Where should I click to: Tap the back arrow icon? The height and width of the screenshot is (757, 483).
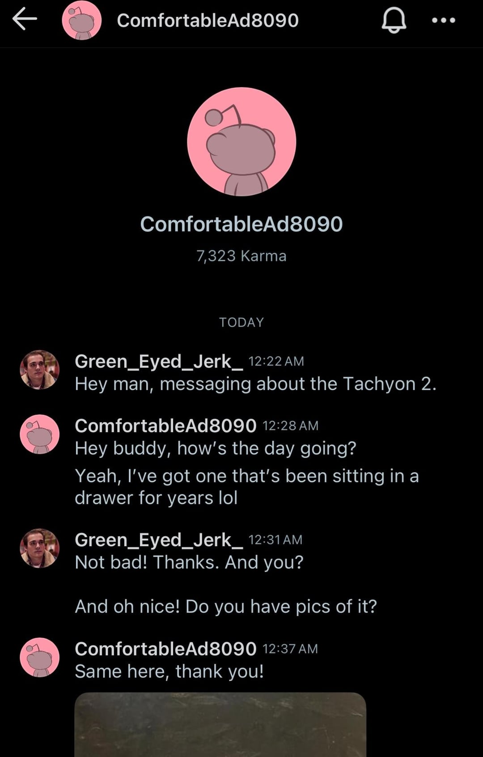tap(25, 20)
